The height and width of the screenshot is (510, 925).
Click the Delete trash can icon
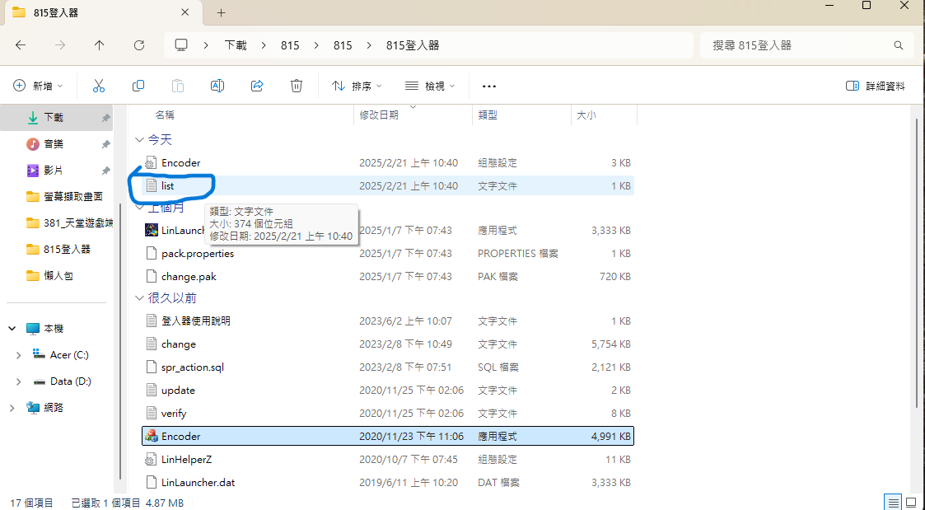(297, 87)
